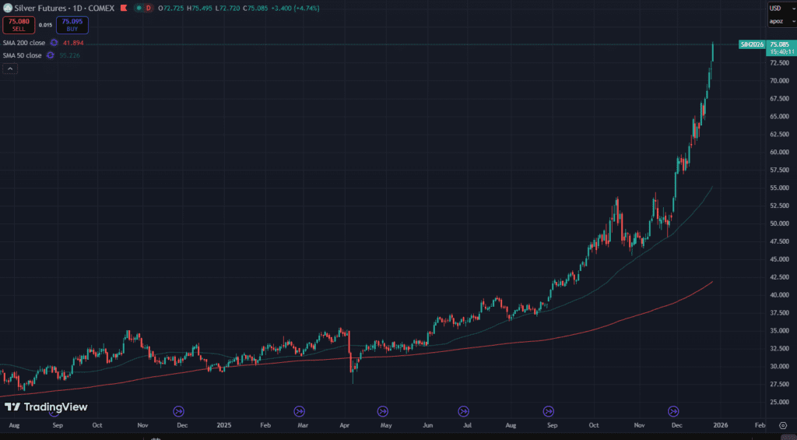Open the apoz unit dropdown
797x440 pixels.
coord(781,22)
